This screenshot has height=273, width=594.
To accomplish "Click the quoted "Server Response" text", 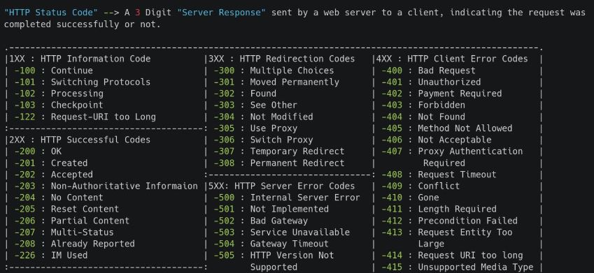I will [222, 13].
